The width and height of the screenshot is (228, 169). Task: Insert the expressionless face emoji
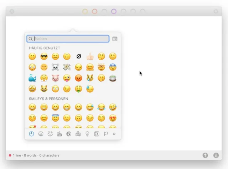click(x=56, y=56)
